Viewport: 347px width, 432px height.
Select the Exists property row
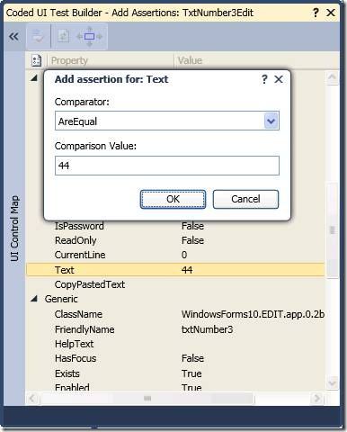[175, 373]
